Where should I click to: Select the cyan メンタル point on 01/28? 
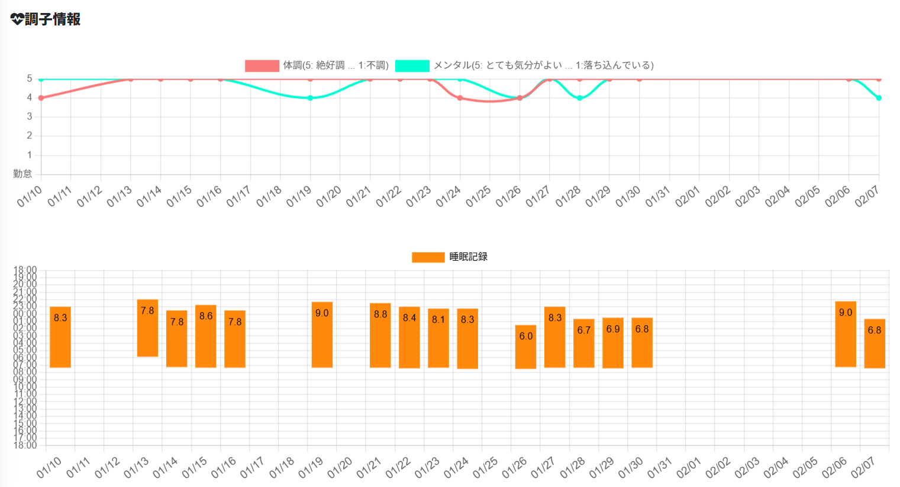click(x=579, y=98)
